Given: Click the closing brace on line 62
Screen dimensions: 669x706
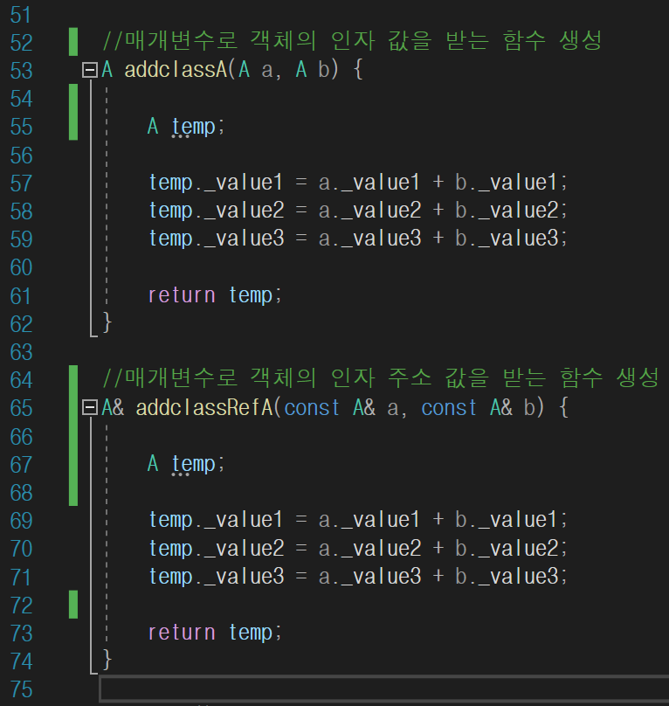Looking at the screenshot, I should [x=107, y=322].
